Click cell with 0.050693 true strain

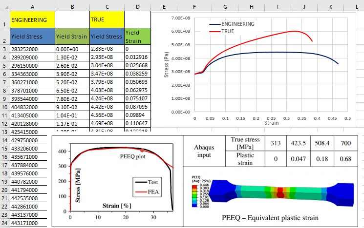tap(138, 82)
